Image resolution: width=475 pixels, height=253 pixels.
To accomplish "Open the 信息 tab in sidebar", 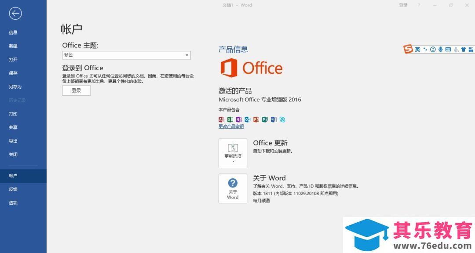I will 13,33.
